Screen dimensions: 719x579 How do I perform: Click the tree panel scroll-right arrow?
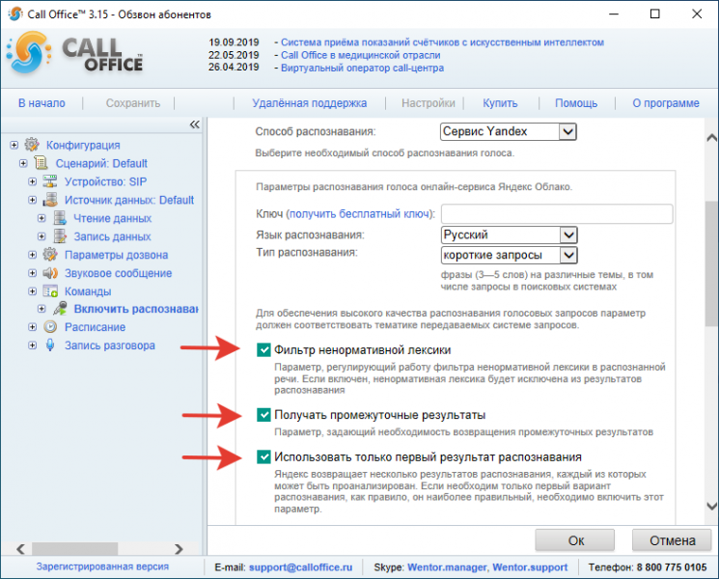tap(179, 549)
